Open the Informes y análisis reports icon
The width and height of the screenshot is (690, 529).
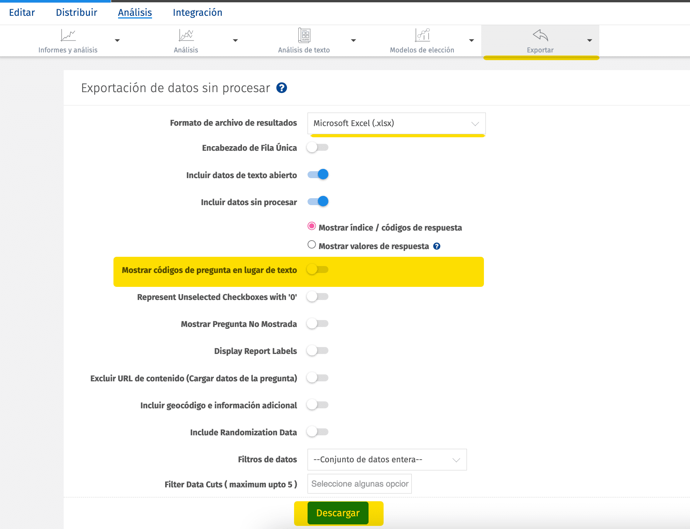68,35
